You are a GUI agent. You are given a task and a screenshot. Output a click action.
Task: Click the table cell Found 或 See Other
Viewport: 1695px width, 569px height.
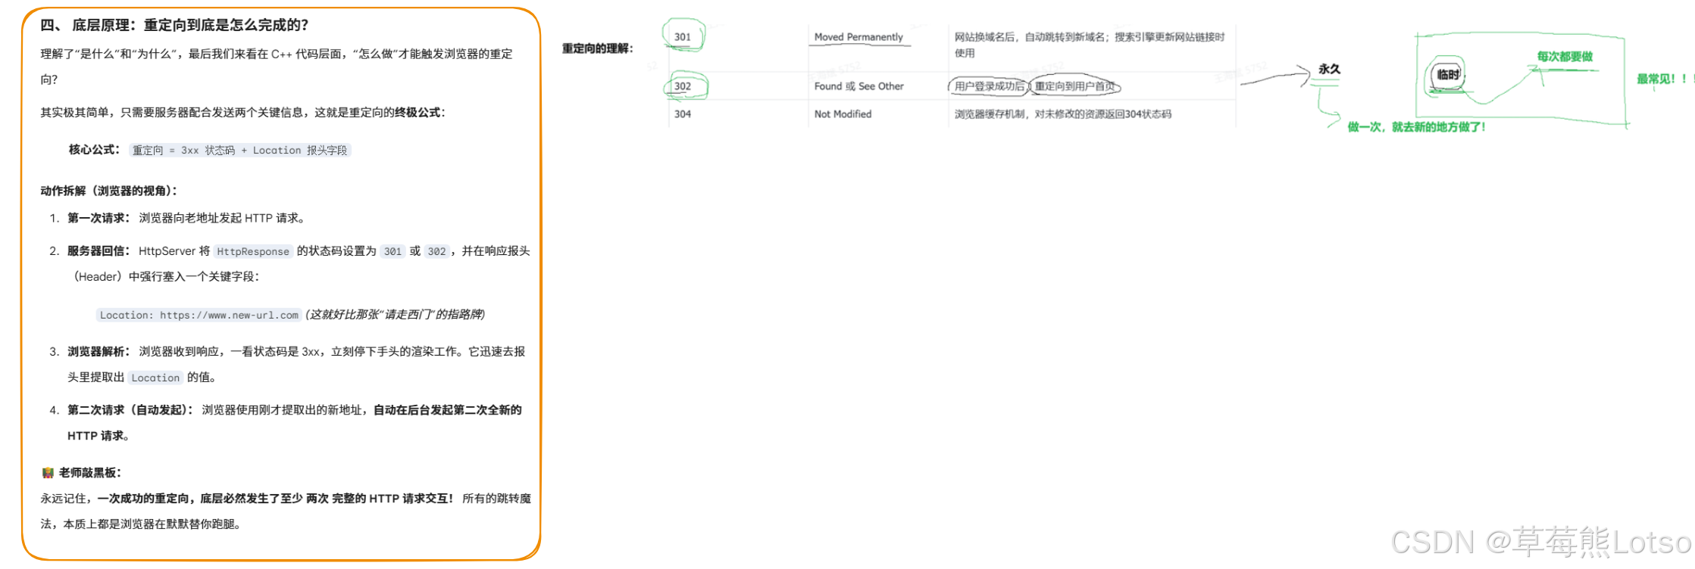859,86
